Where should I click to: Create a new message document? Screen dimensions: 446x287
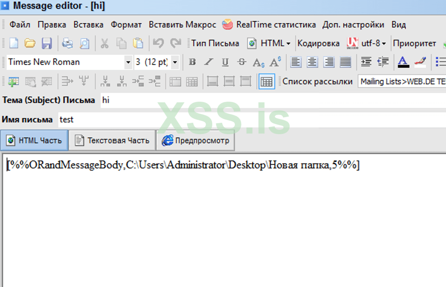(x=13, y=44)
